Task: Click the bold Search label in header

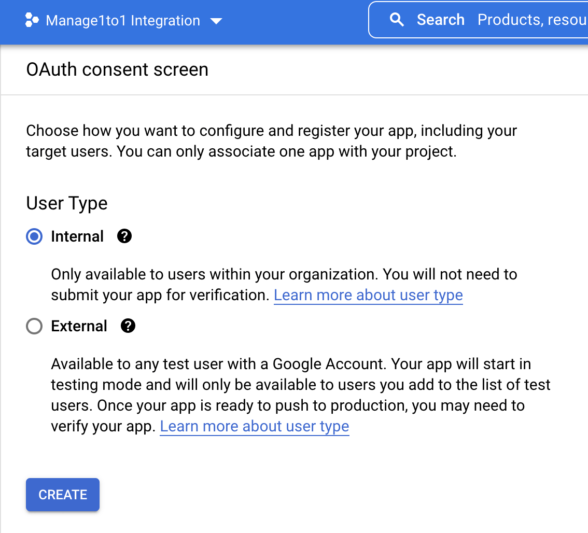Action: 440,20
